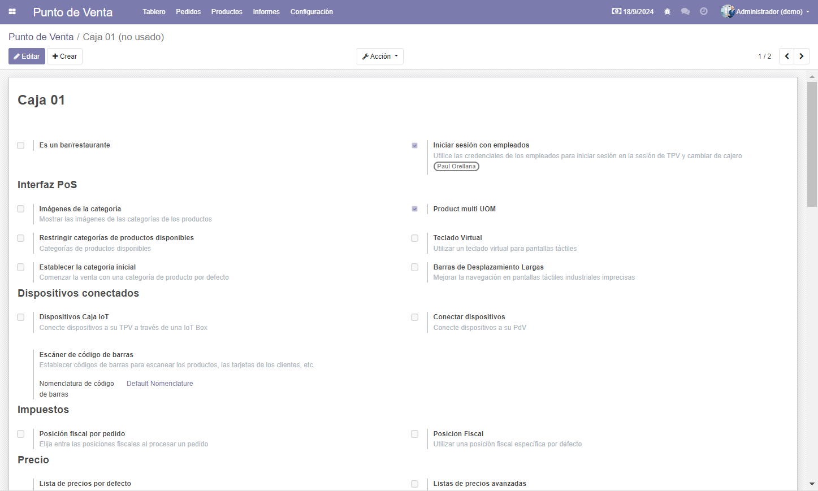This screenshot has width=818, height=491.
Task: Go to the next record arrow
Action: coord(802,57)
